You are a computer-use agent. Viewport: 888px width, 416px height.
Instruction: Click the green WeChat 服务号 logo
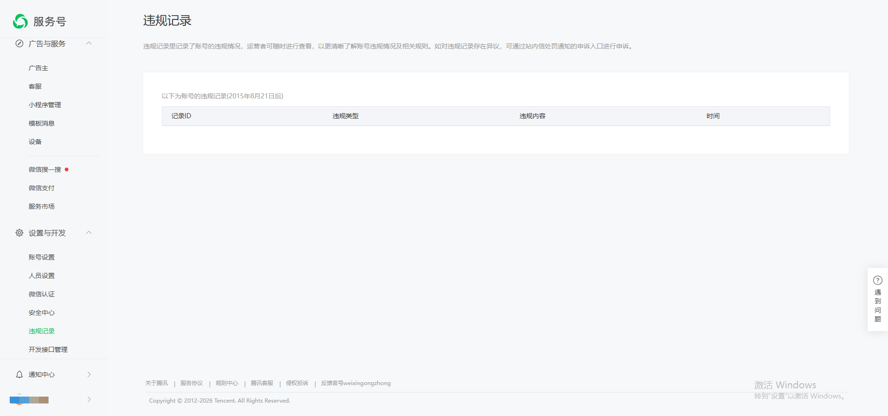coord(20,21)
